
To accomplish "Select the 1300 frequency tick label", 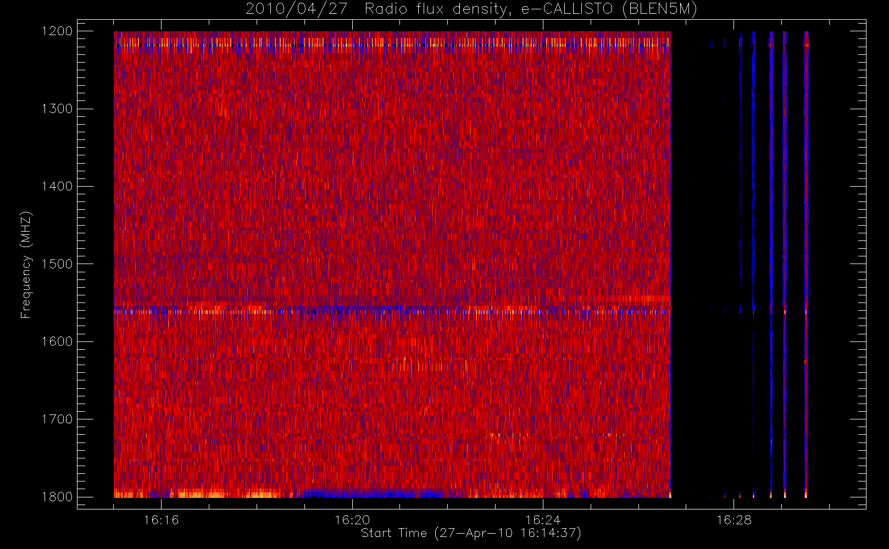I will pos(57,109).
